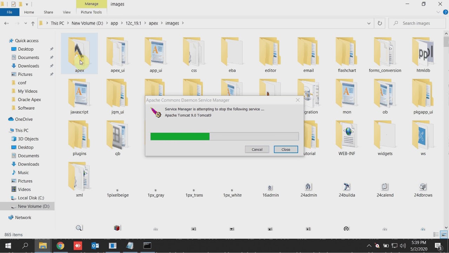Open the ob folder
This screenshot has width=449, height=253.
pyautogui.click(x=385, y=96)
